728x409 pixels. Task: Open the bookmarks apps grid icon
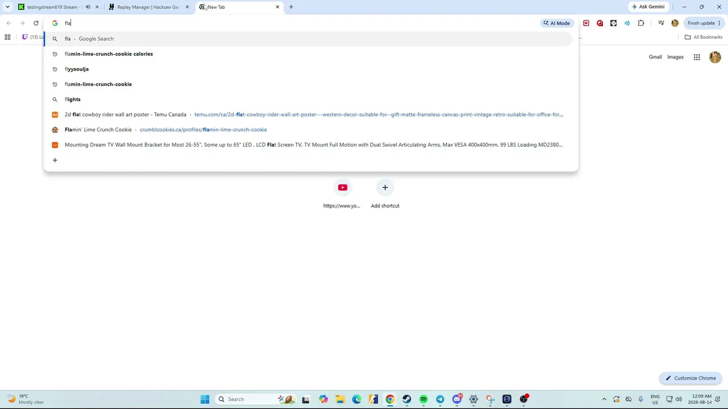(7, 37)
